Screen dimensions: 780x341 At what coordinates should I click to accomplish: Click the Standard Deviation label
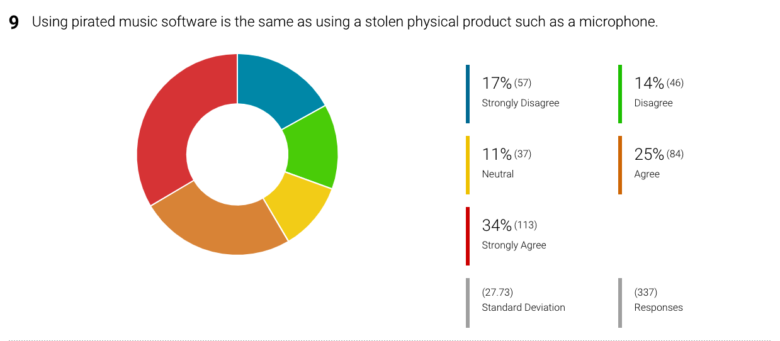pos(523,308)
